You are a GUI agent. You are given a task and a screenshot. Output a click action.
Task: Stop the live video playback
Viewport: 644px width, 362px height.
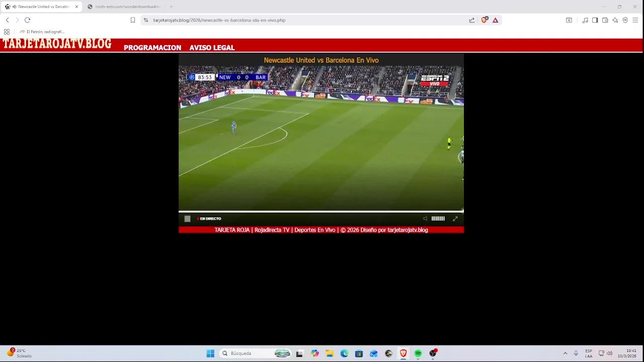coord(187,219)
